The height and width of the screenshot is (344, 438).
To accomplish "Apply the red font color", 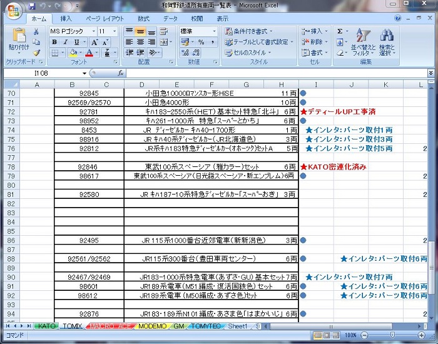I will (x=89, y=53).
